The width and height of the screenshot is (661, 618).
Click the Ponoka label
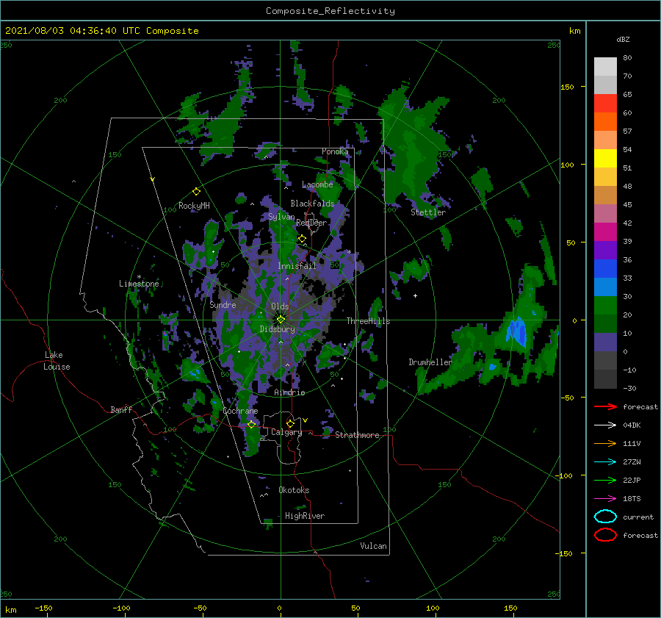coord(335,151)
